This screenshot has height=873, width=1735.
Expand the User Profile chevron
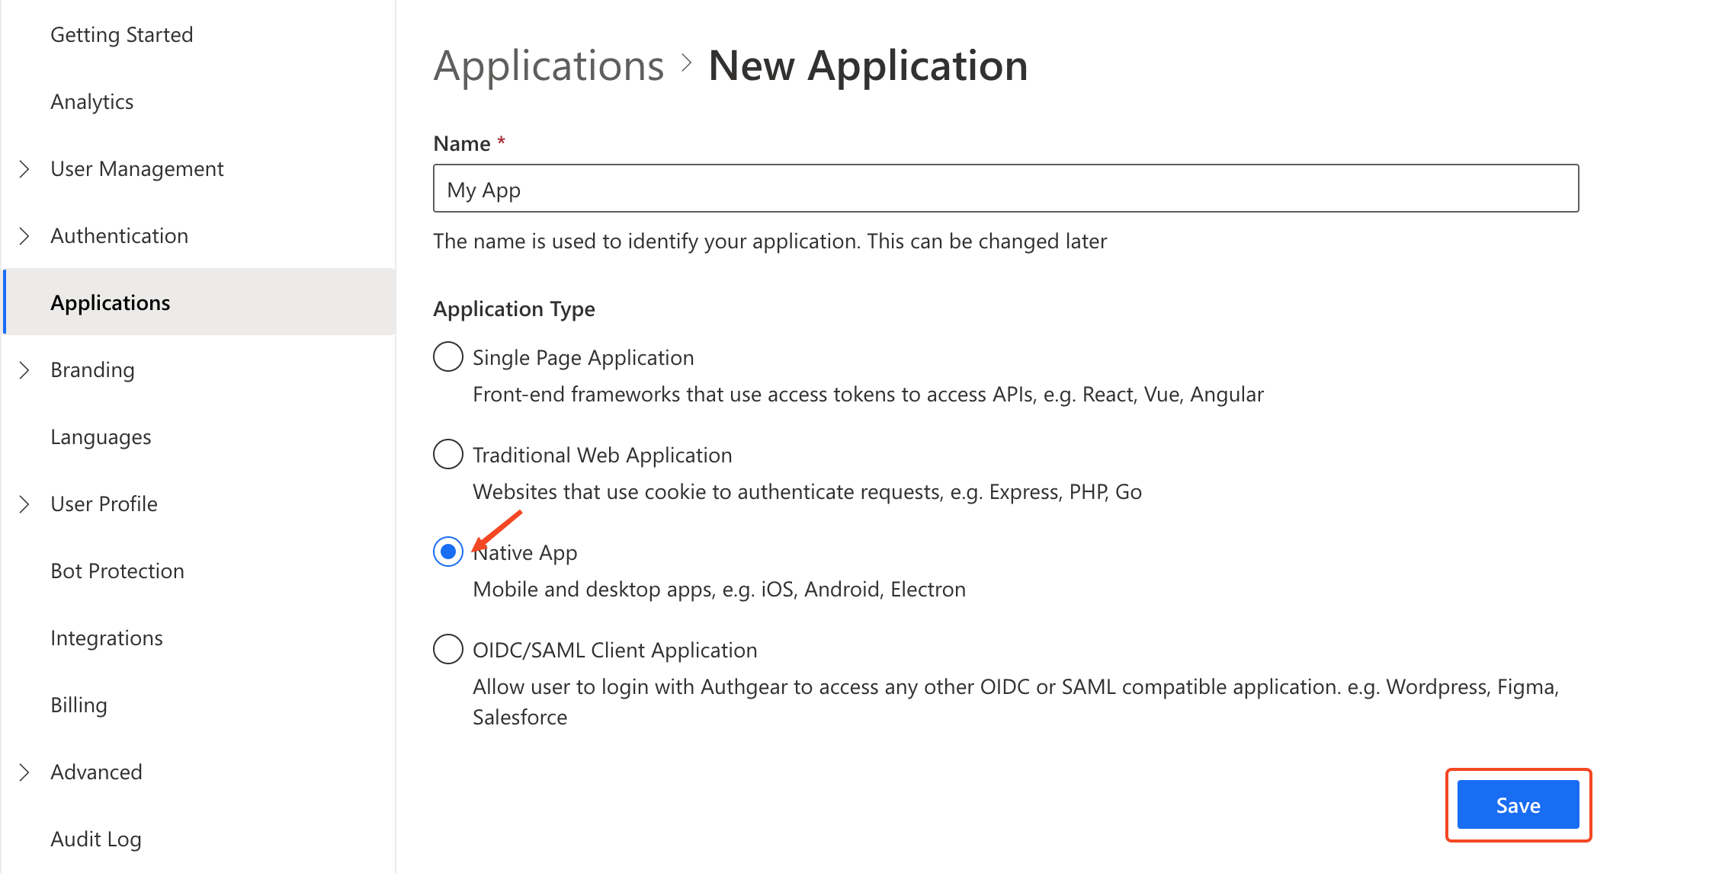24,504
